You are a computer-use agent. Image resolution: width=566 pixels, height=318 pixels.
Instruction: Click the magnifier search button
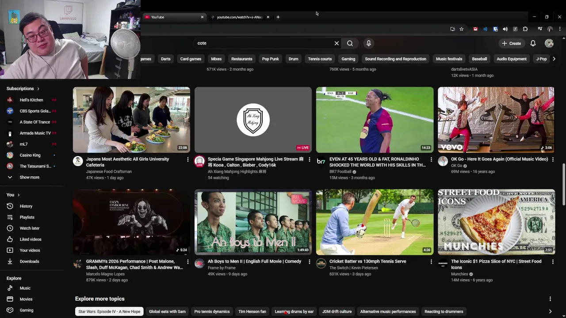click(350, 43)
